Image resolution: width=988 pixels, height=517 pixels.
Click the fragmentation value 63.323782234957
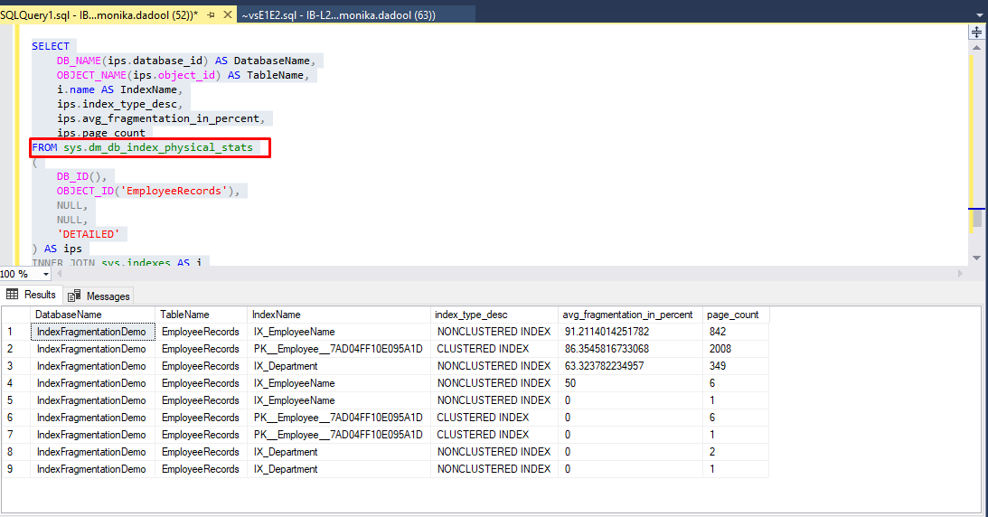[604, 366]
